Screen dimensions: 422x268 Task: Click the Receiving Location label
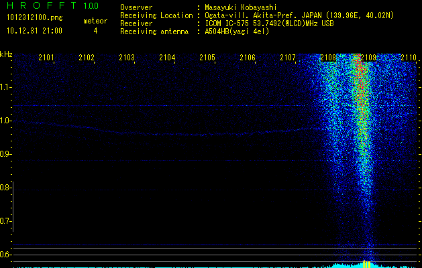(x=156, y=15)
